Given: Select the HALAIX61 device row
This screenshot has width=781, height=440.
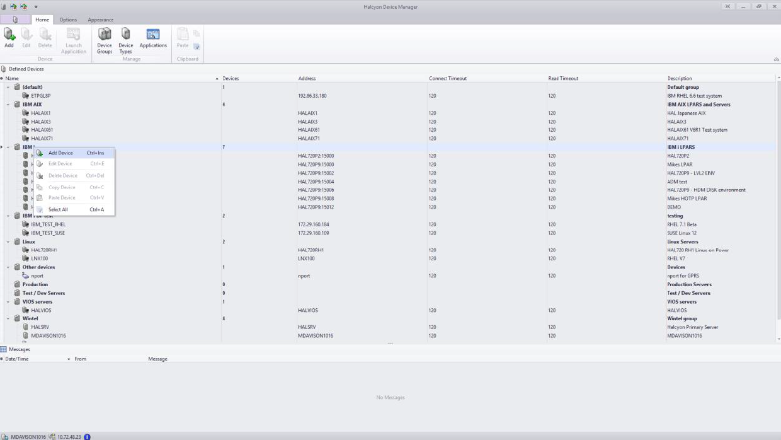Looking at the screenshot, I should coord(42,130).
